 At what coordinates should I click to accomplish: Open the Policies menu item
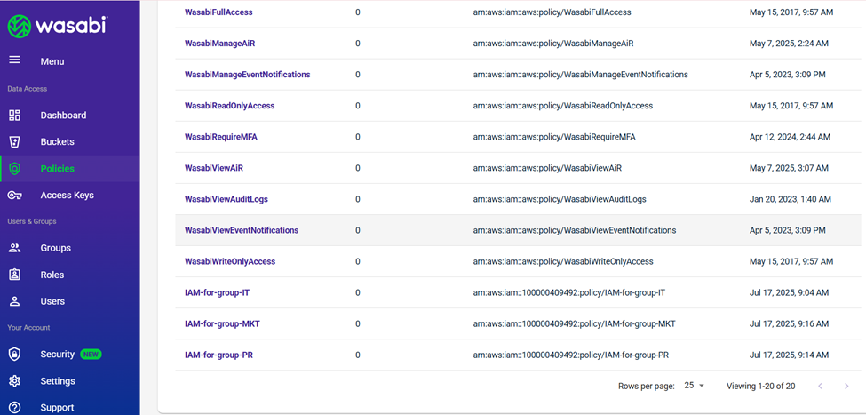[x=57, y=169]
